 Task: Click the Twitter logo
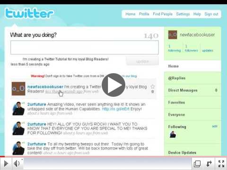pyautogui.click(x=29, y=13)
